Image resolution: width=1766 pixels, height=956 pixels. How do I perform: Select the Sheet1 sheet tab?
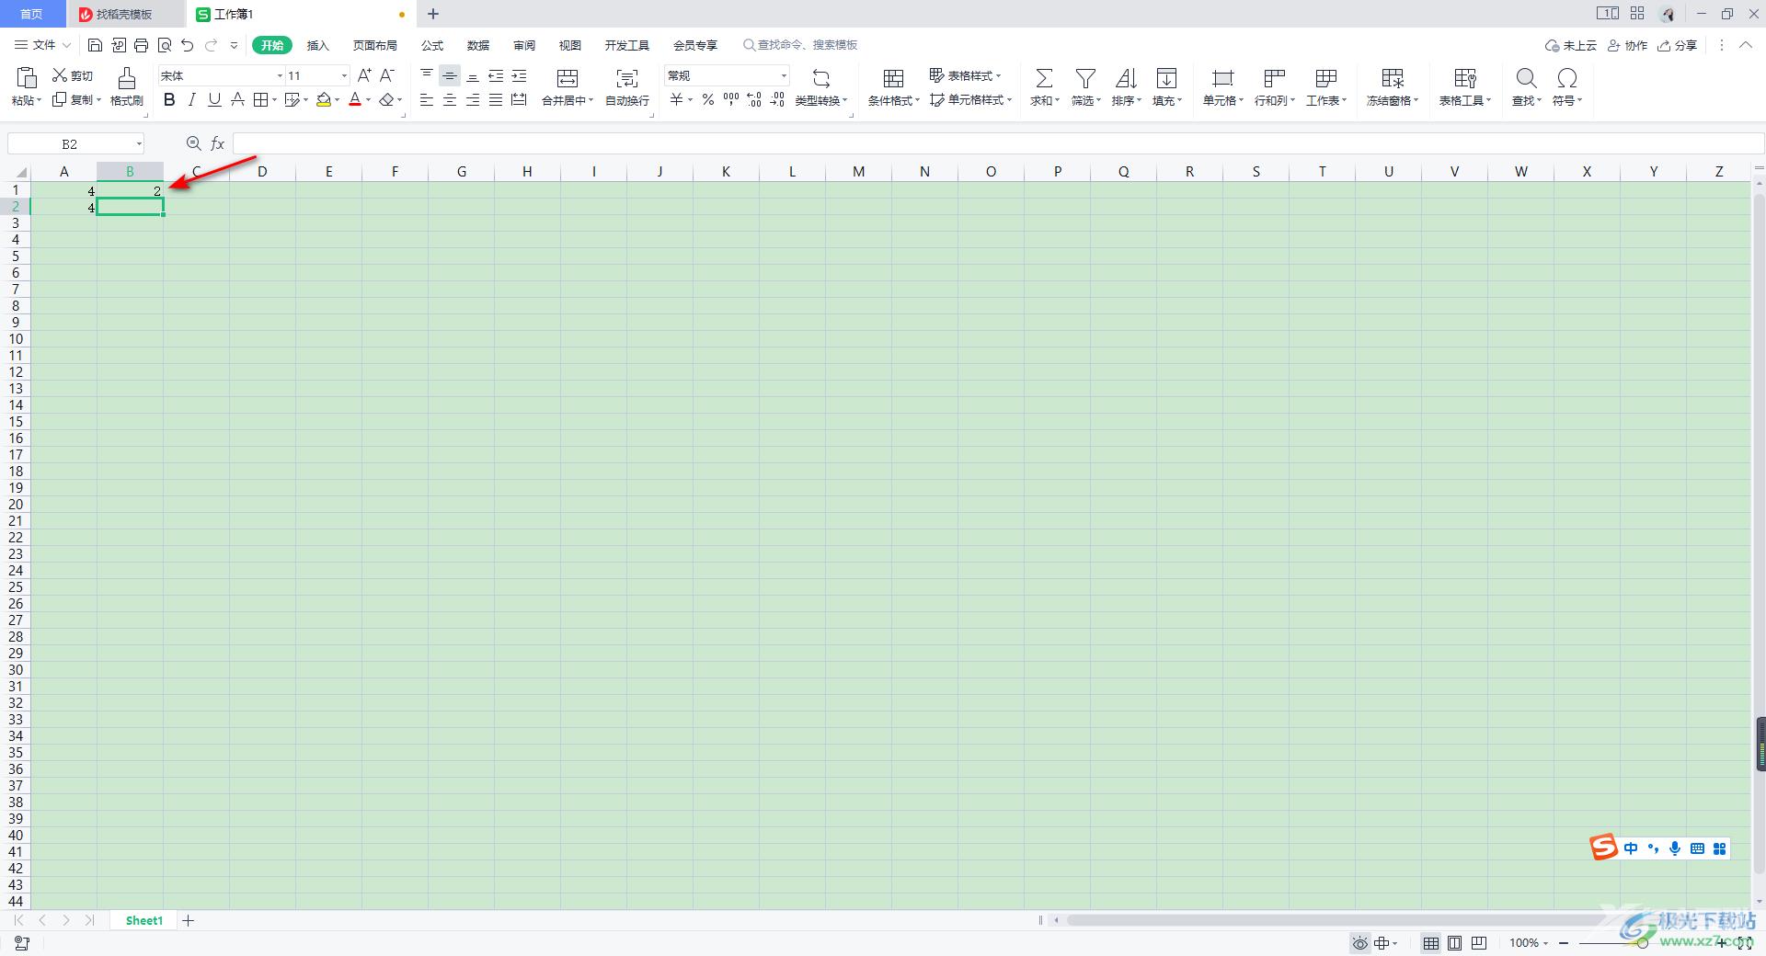(x=144, y=920)
